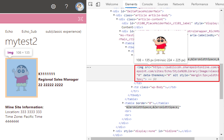The height and width of the screenshot is (140, 224).
Task: Open the SharePoint settings gear
Action: [53, 6]
